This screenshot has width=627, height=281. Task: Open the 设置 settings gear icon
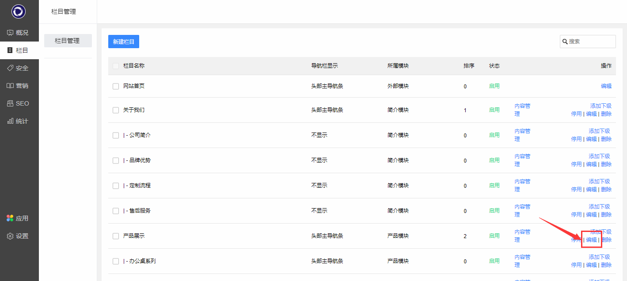coord(10,236)
